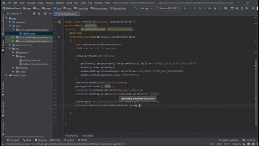Expand the manifests folder

[x=10, y=22]
